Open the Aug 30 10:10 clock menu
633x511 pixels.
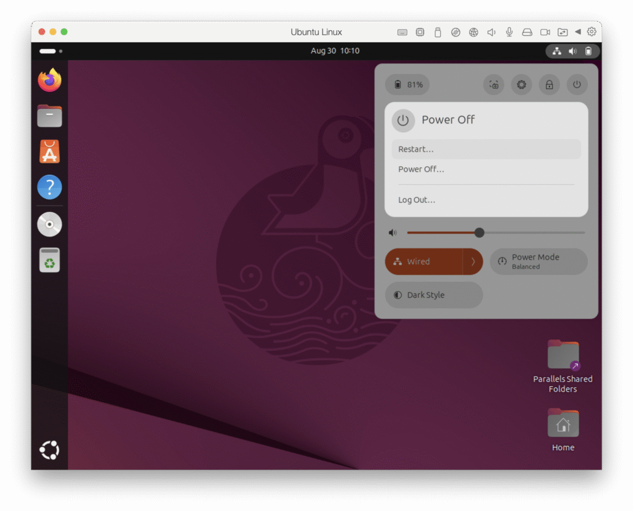coord(334,51)
